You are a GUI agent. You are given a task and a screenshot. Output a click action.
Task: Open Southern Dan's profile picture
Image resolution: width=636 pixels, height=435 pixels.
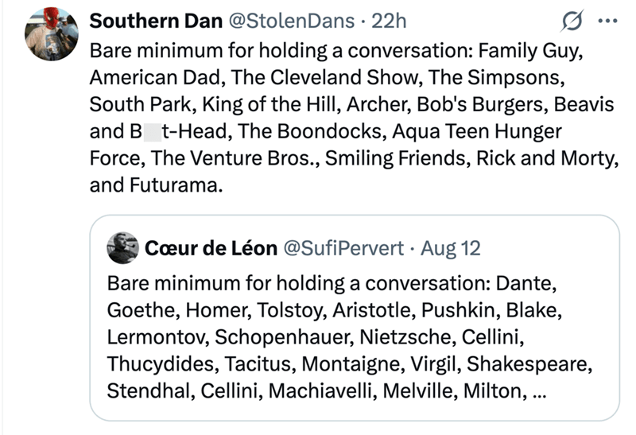click(x=52, y=34)
